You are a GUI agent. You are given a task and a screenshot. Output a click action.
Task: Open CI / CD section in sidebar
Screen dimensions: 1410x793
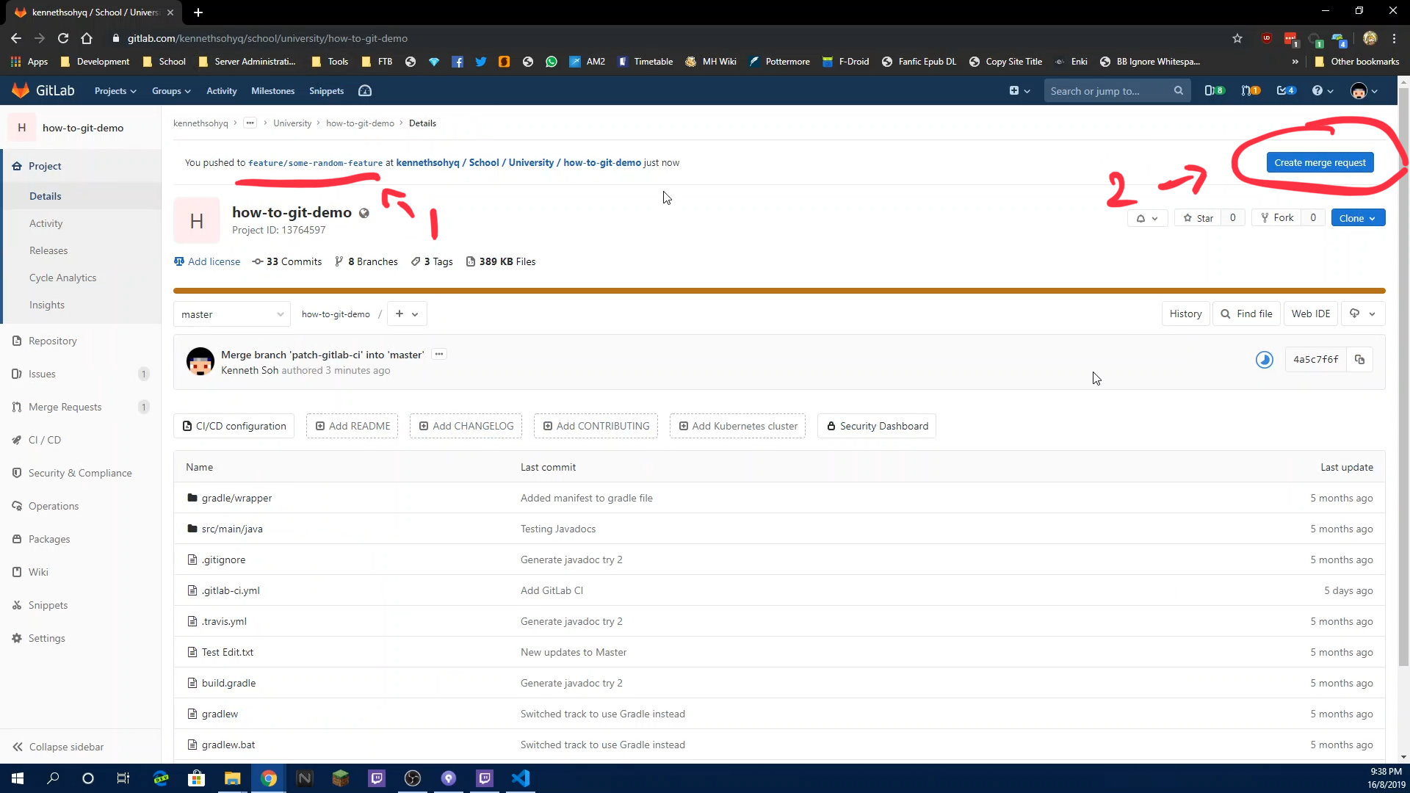tap(46, 439)
